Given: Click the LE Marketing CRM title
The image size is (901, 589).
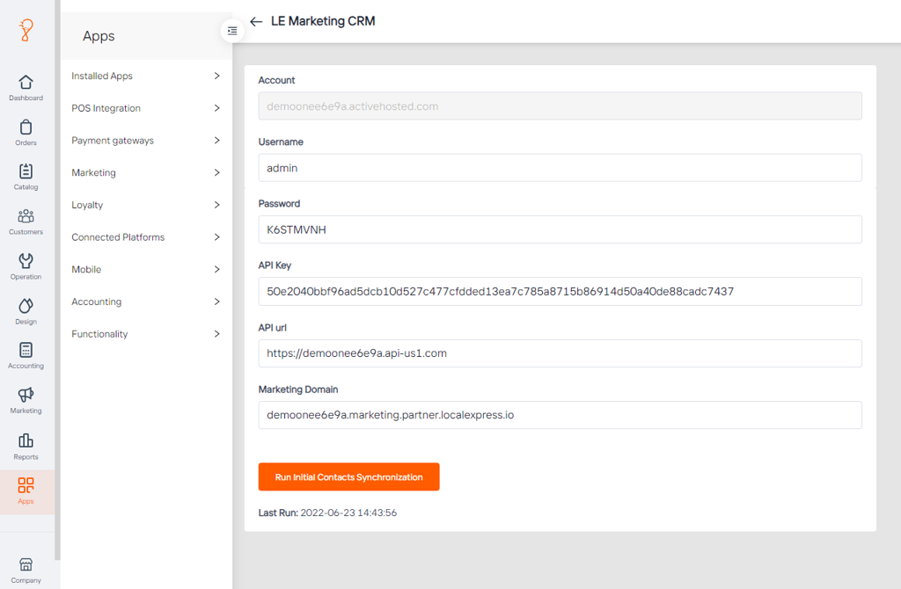Looking at the screenshot, I should point(323,21).
